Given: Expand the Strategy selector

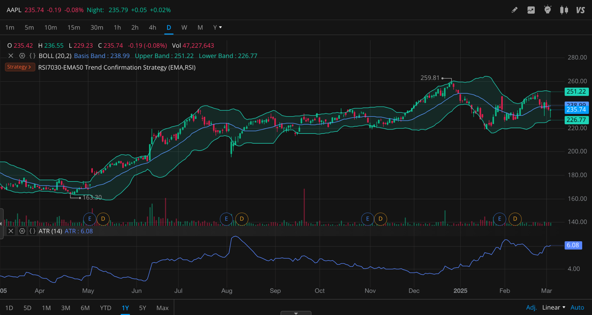Looking at the screenshot, I should click(20, 67).
